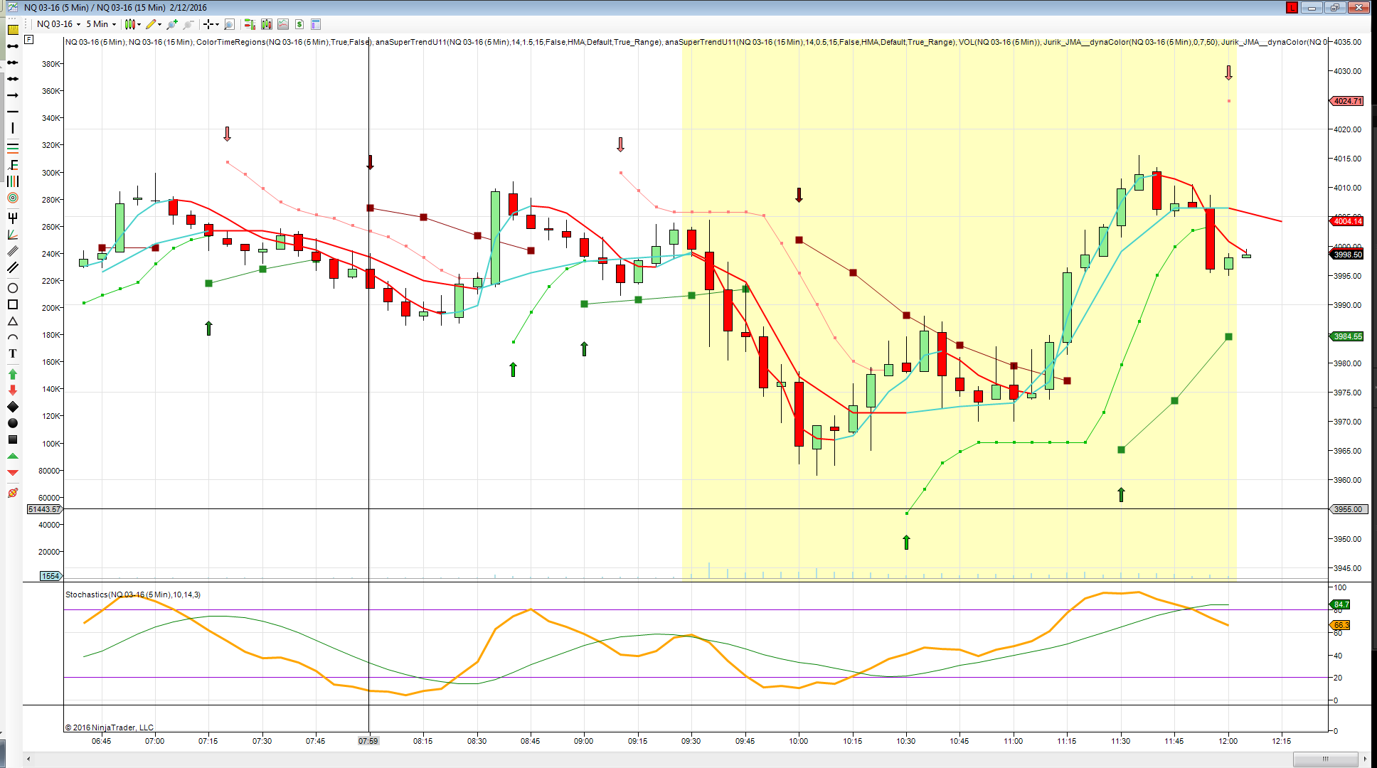Select the green Arrow Up marker
This screenshot has height=768, width=1377.
(x=13, y=374)
